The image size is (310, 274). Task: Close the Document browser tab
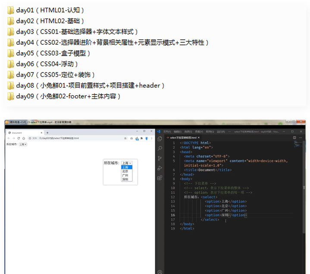[41, 132]
